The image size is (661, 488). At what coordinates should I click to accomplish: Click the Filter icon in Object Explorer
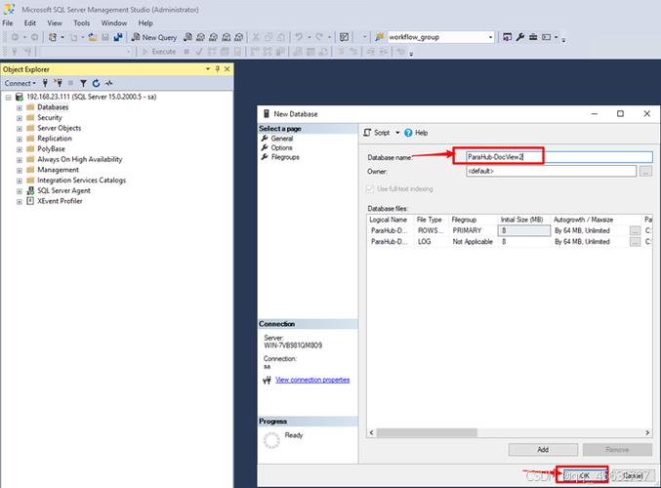(x=83, y=84)
